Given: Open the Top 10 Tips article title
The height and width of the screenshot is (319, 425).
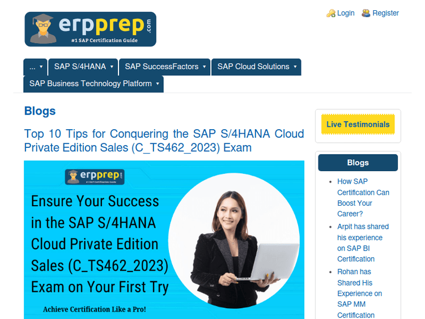Looking at the screenshot, I should pyautogui.click(x=164, y=141).
